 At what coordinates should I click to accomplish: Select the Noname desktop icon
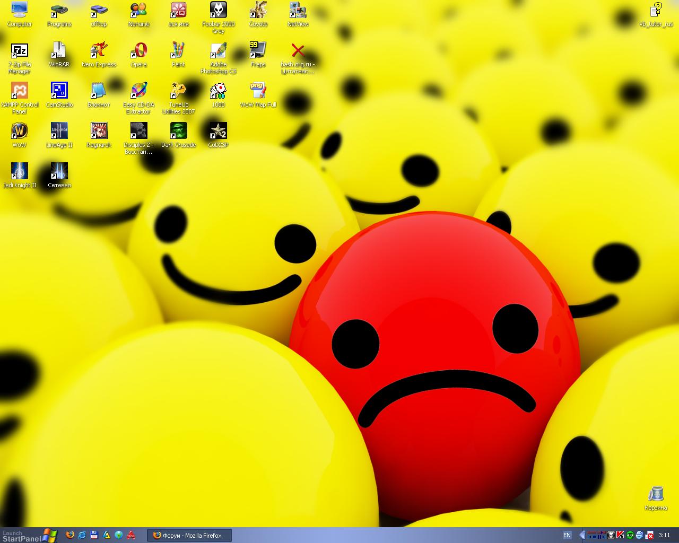tap(139, 14)
